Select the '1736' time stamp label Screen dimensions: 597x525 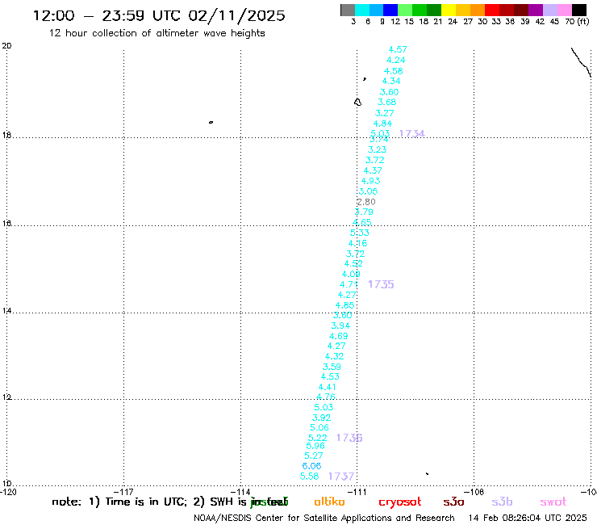click(x=349, y=438)
